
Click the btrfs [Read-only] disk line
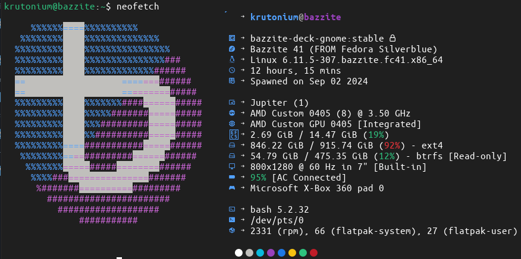pos(378,156)
